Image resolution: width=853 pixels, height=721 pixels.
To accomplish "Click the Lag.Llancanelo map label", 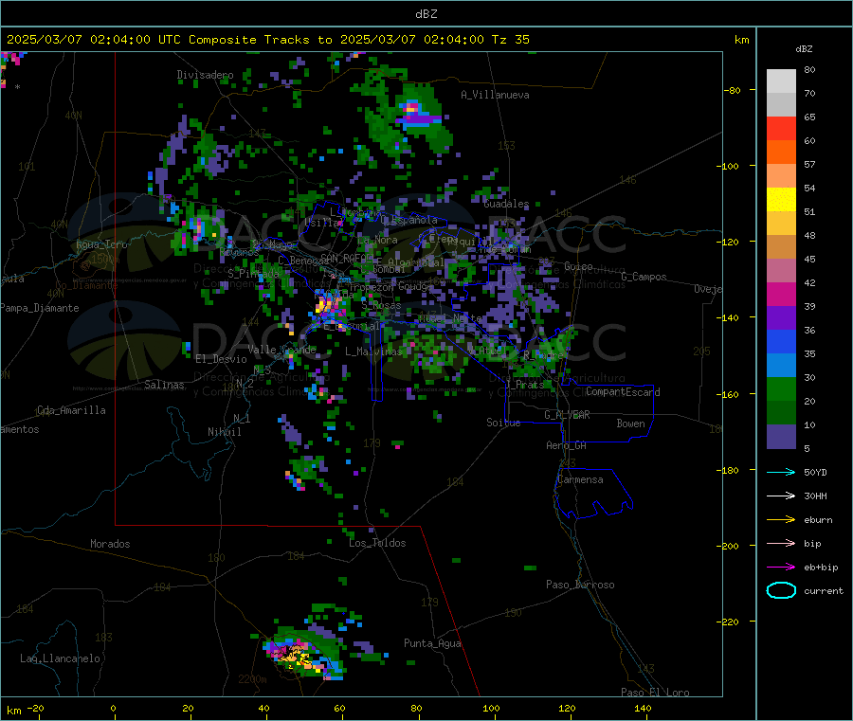I will pos(60,658).
